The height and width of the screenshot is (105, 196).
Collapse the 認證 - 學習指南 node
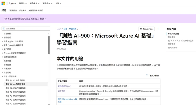click(x=2, y=76)
